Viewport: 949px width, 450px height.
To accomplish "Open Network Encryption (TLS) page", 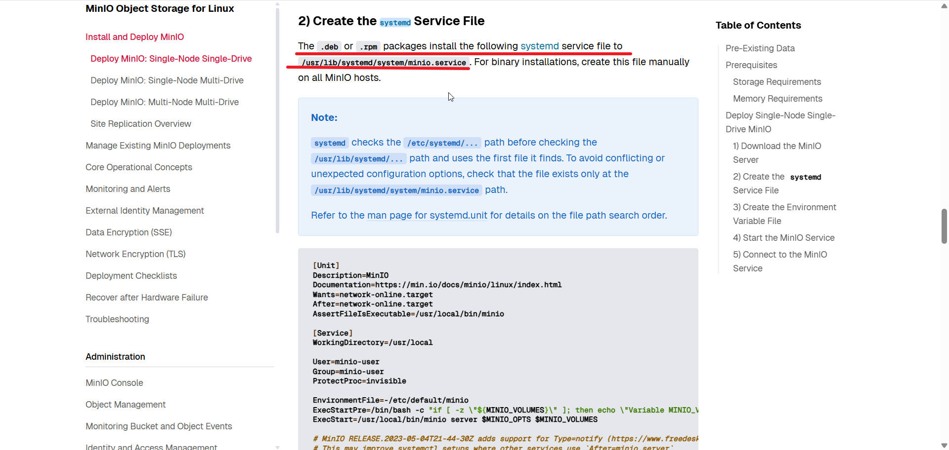I will pos(136,254).
